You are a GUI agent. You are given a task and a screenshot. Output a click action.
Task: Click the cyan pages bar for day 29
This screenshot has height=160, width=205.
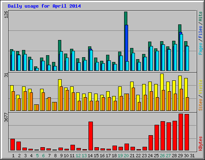pyautogui.click(x=181, y=52)
